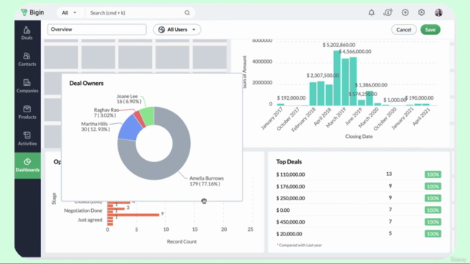The width and height of the screenshot is (470, 264).
Task: Click the blue Martha Hills donut segment
Action: click(131, 128)
